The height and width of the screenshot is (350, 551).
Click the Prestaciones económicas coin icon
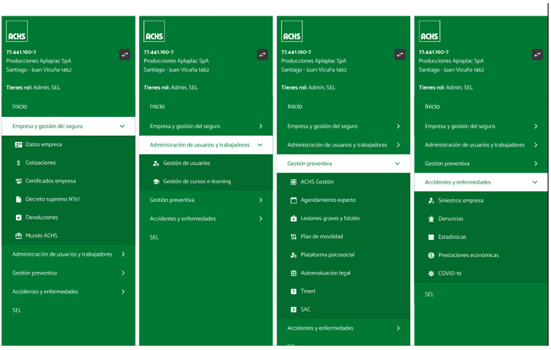(x=431, y=256)
